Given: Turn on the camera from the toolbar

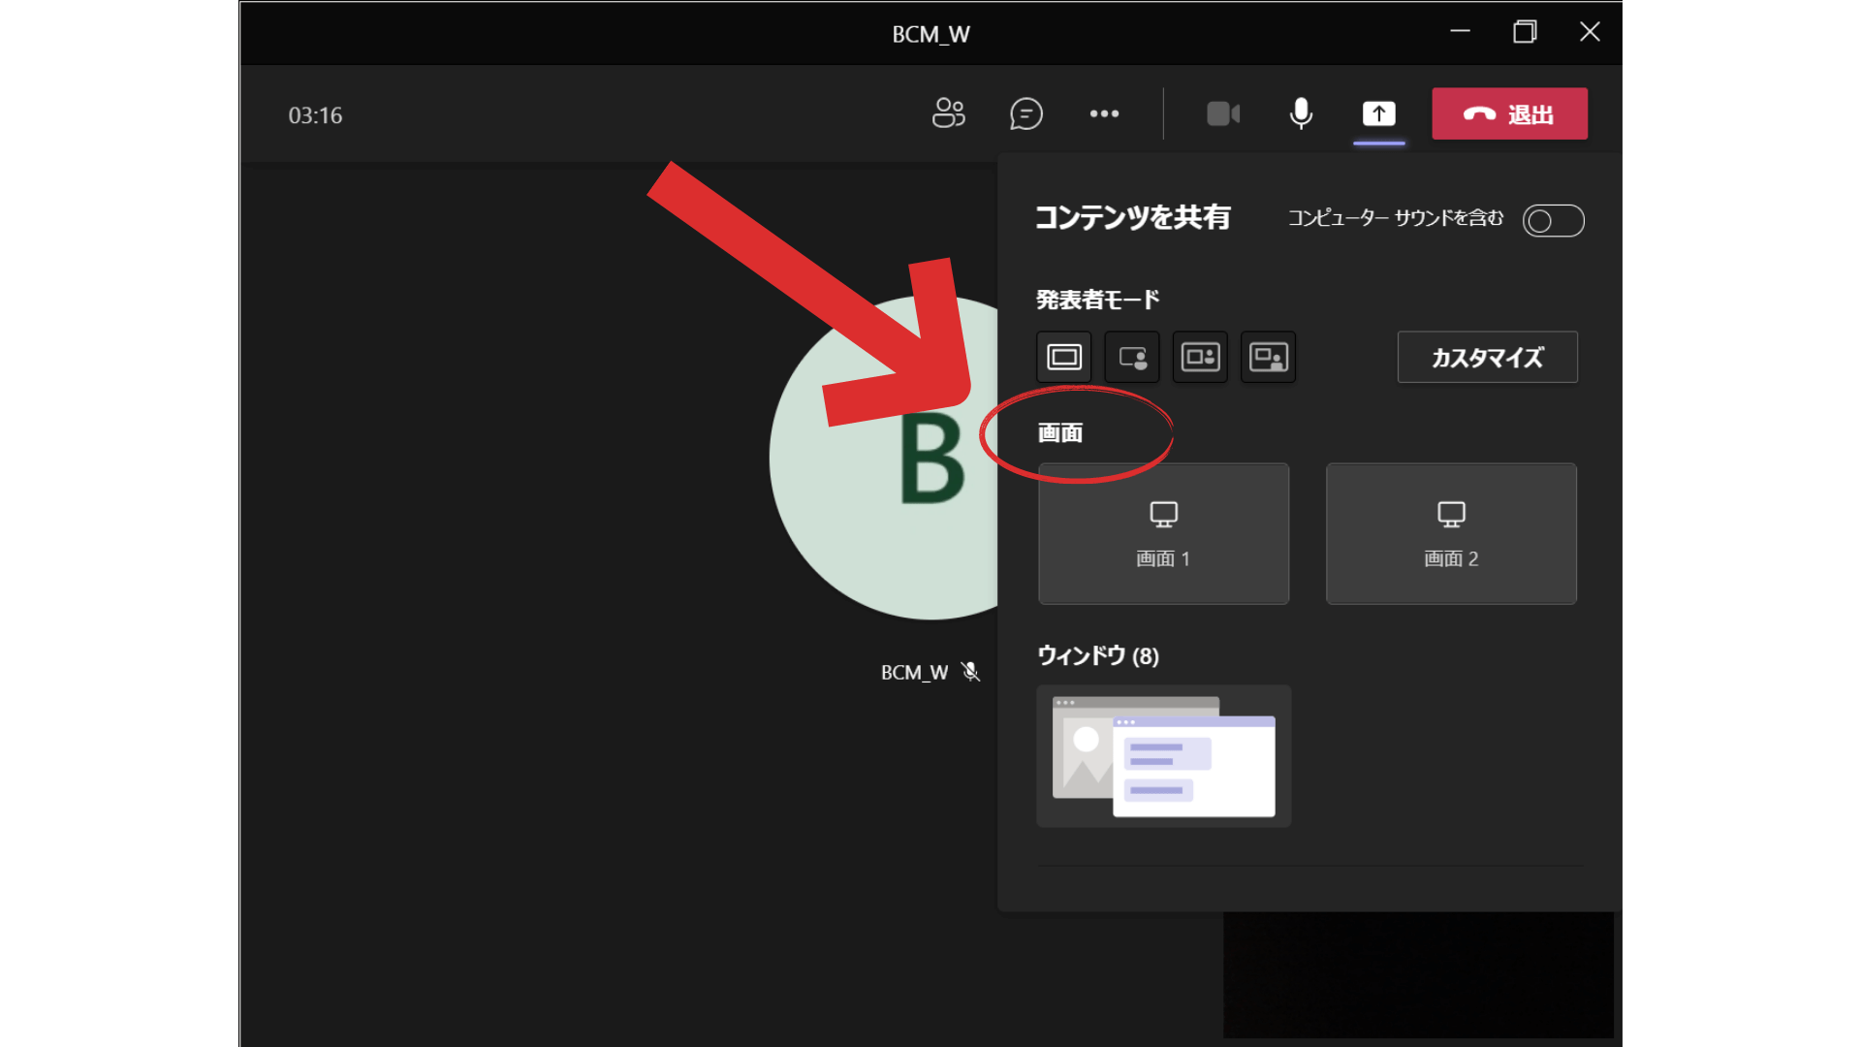Looking at the screenshot, I should 1223,113.
